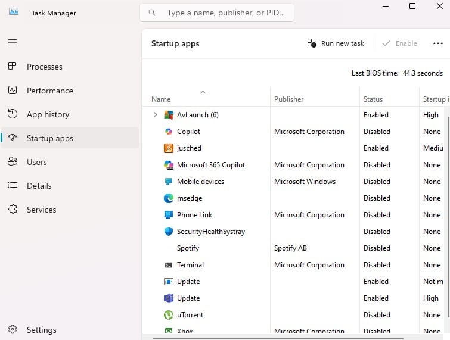
Task: Select the Startup apps page
Action: [x=70, y=138]
